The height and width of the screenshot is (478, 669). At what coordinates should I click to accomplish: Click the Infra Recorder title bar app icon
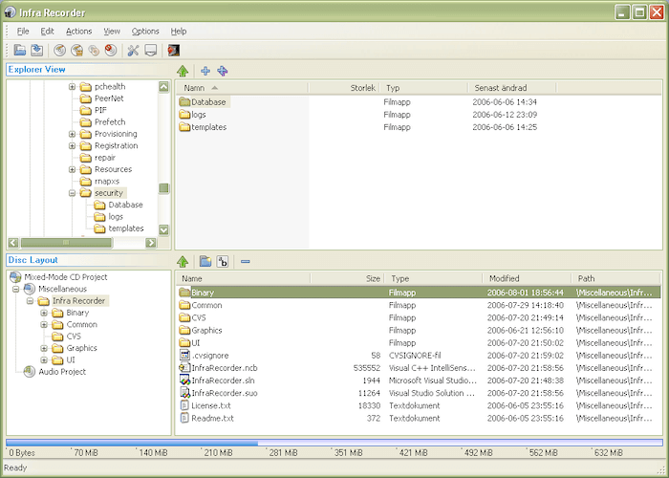[x=10, y=12]
